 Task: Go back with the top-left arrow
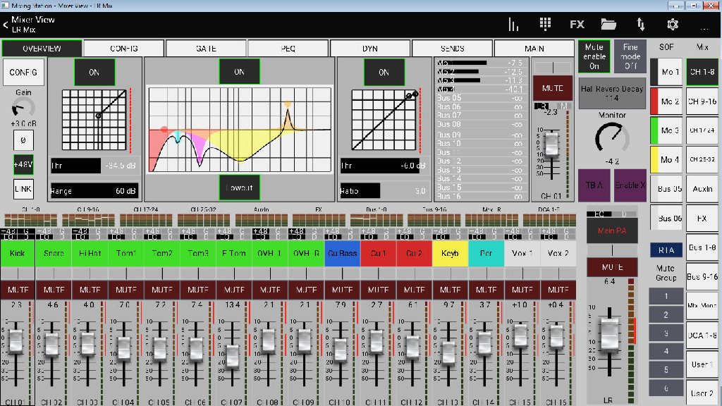pyautogui.click(x=6, y=25)
